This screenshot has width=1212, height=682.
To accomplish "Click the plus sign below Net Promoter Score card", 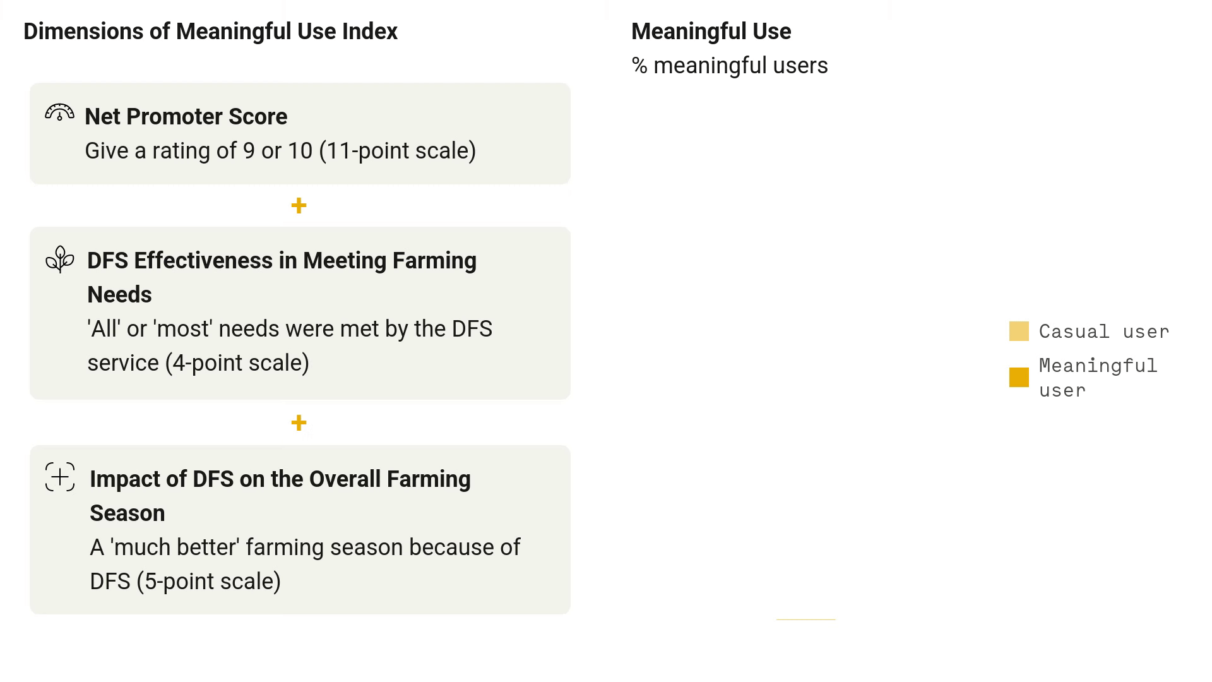I will tap(299, 205).
